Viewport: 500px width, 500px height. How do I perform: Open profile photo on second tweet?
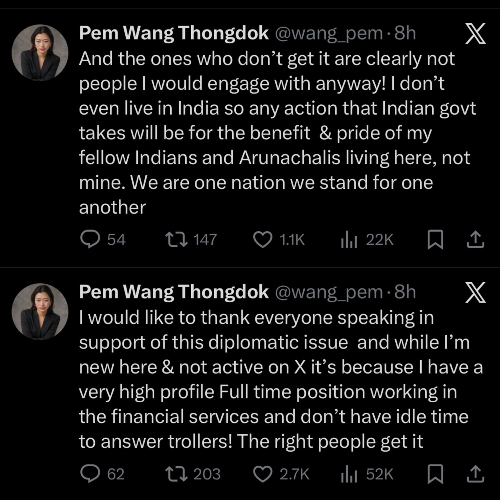tap(40, 311)
